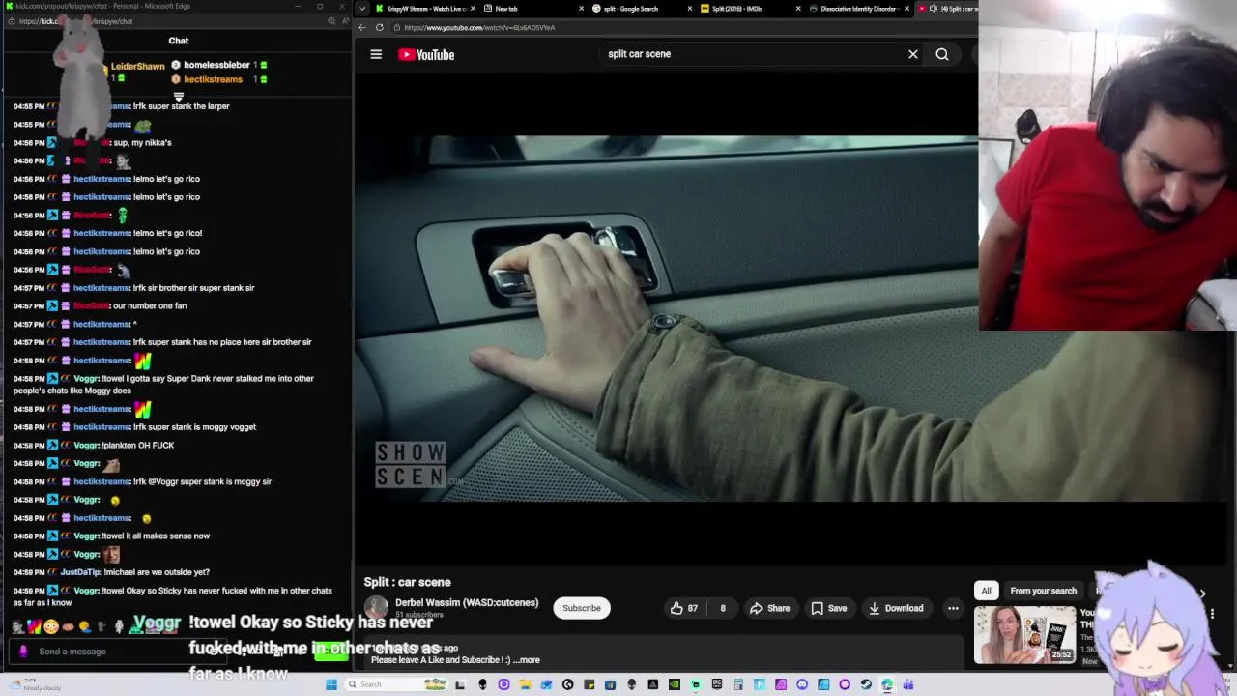Open the Windows Start menu
Image resolution: width=1237 pixels, height=696 pixels.
[331, 684]
